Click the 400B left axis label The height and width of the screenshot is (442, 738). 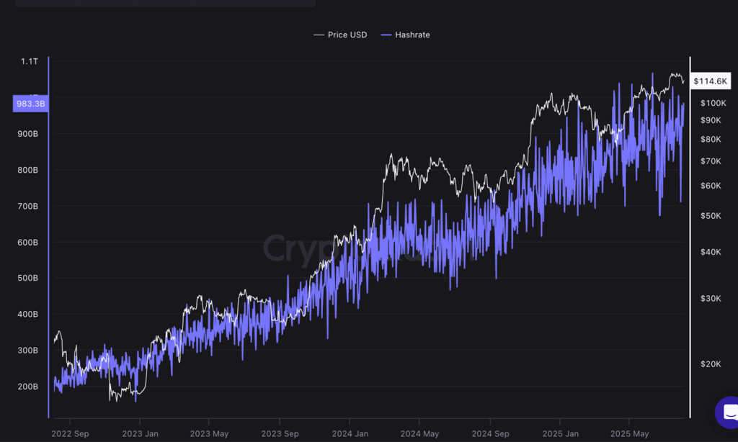click(x=28, y=314)
